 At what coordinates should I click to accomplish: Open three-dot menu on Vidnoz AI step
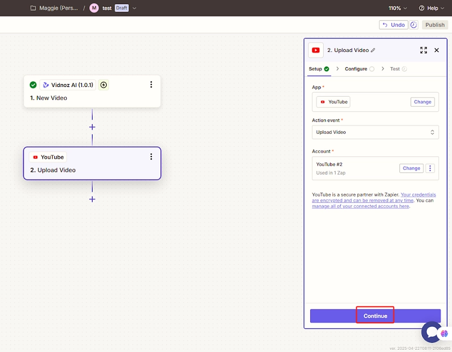click(151, 85)
